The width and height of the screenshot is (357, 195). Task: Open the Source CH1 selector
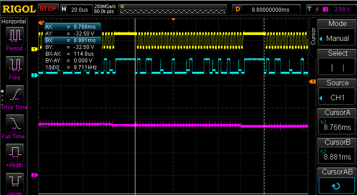point(337,97)
